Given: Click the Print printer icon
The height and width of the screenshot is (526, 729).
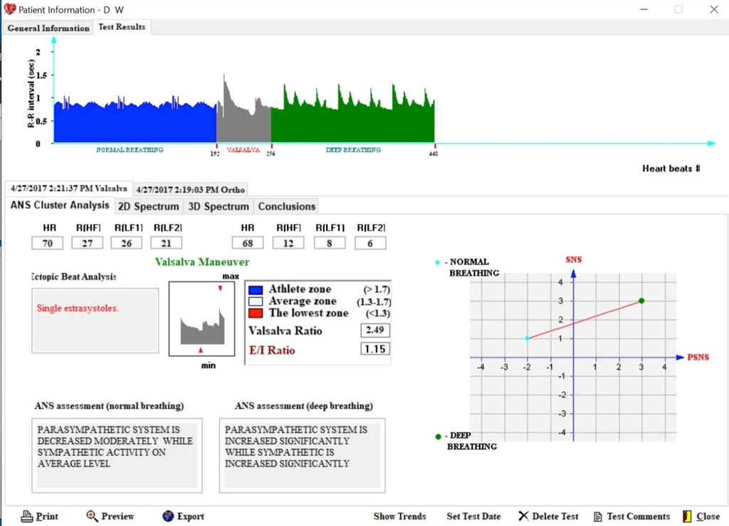Looking at the screenshot, I should point(27,516).
